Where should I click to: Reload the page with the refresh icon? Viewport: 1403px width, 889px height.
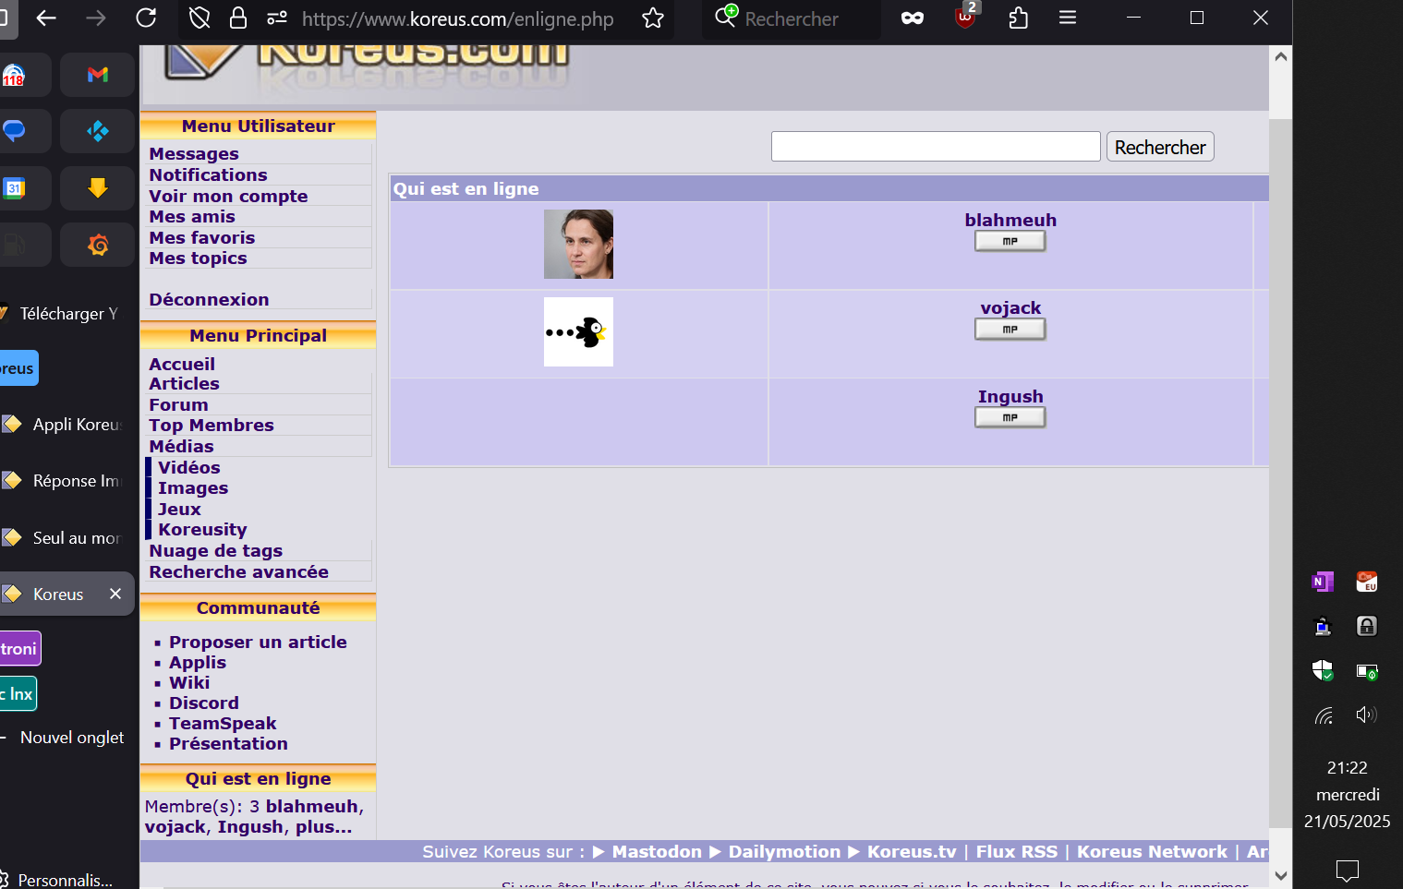click(146, 18)
